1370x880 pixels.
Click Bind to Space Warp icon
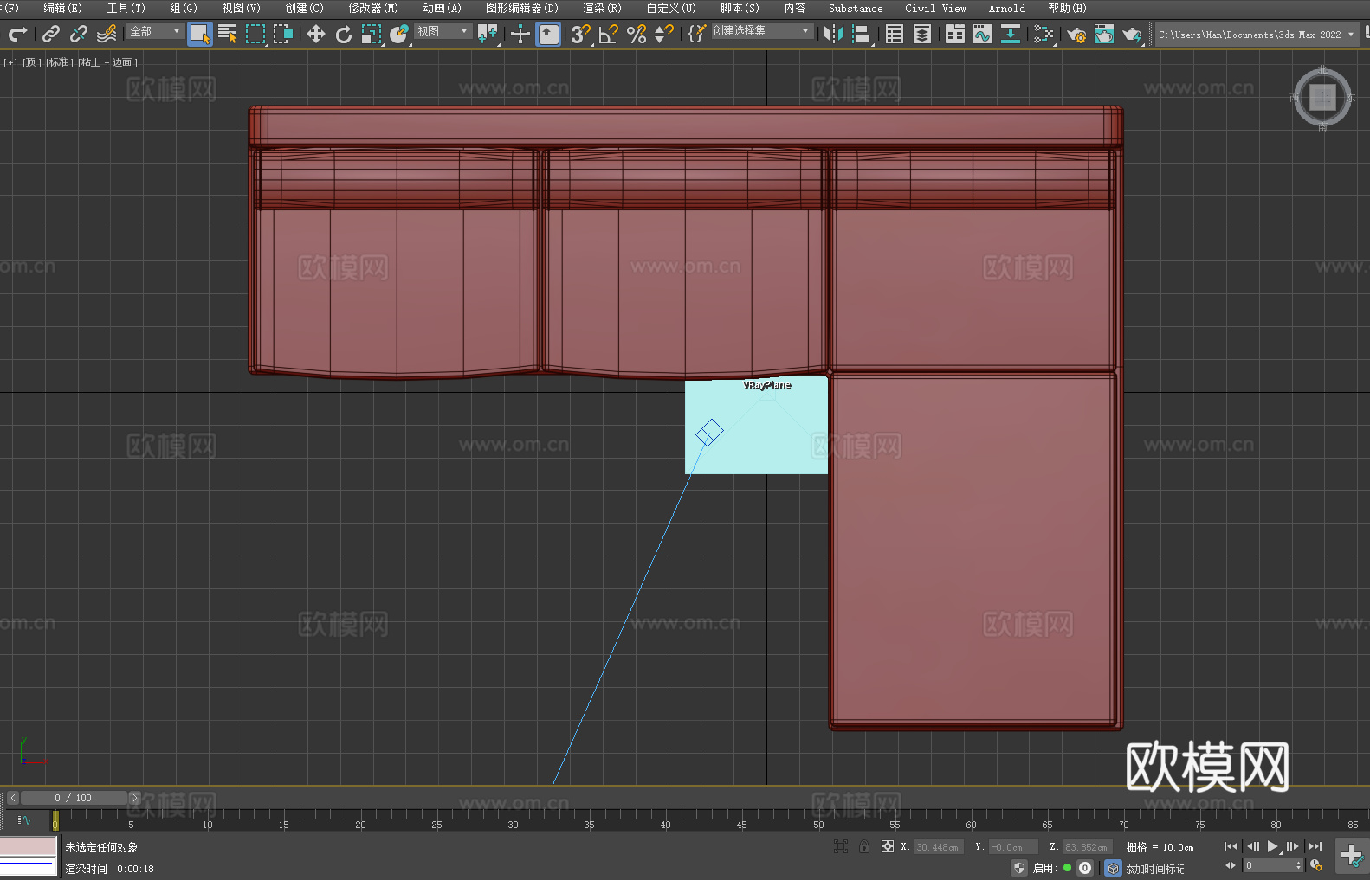[107, 34]
